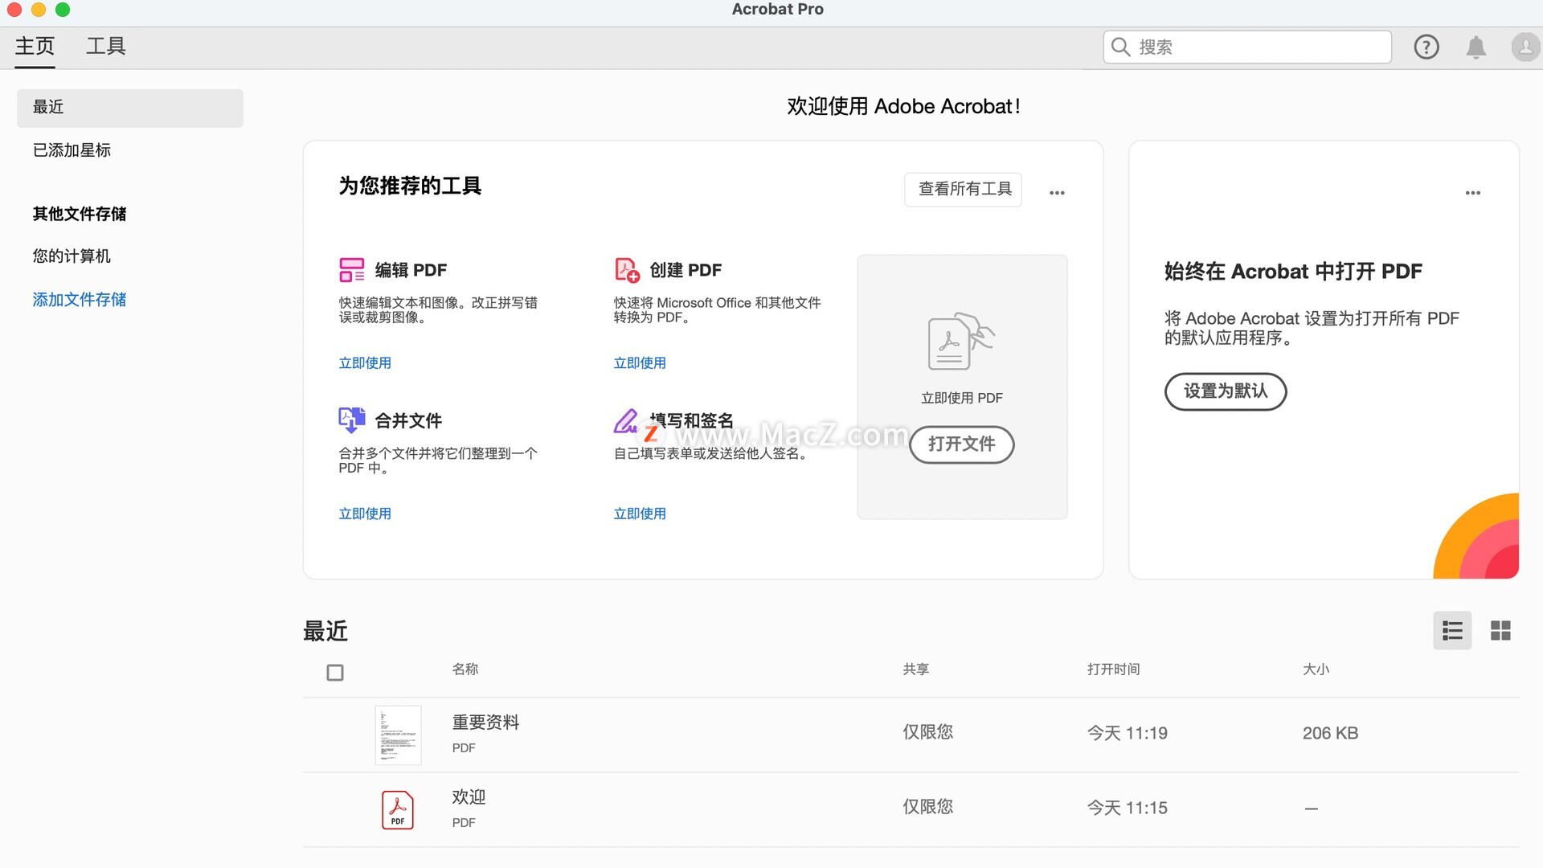Image resolution: width=1543 pixels, height=868 pixels.
Task: Focus the 搜索 input field
Action: click(x=1247, y=47)
